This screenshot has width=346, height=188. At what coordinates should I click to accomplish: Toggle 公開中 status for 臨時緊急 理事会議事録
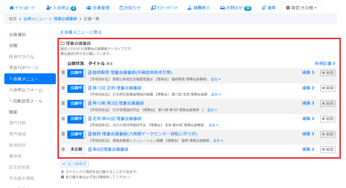click(x=76, y=73)
